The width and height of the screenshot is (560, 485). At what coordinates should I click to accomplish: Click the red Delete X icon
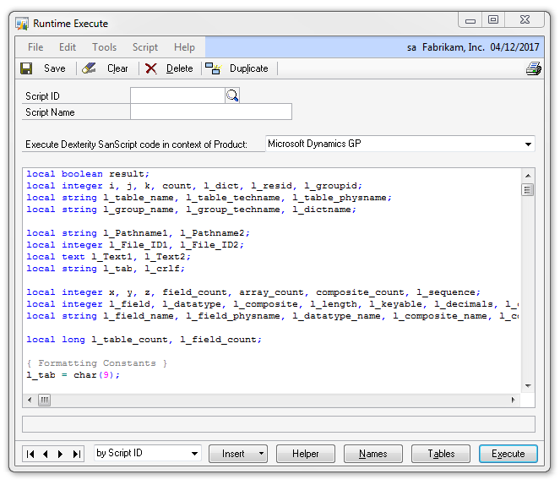point(151,68)
